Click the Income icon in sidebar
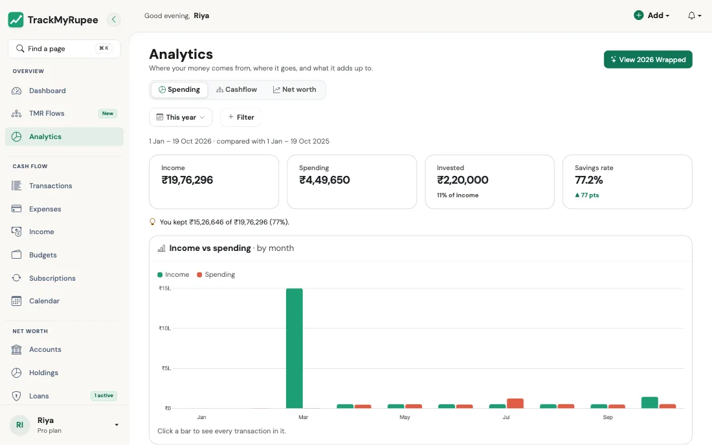The height and width of the screenshot is (445, 712). [x=16, y=232]
